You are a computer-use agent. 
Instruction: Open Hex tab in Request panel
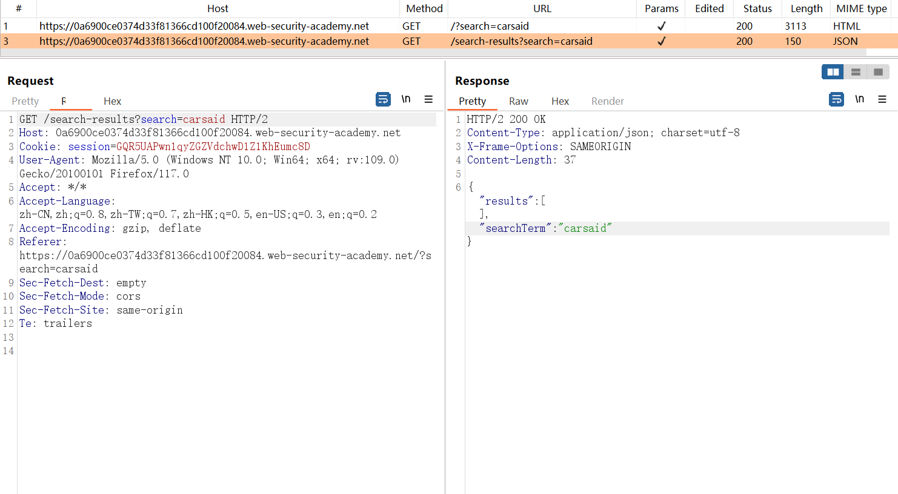point(112,101)
